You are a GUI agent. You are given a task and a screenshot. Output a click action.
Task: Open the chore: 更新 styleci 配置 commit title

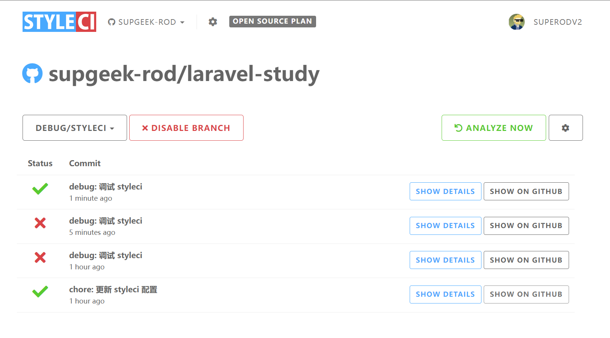113,290
